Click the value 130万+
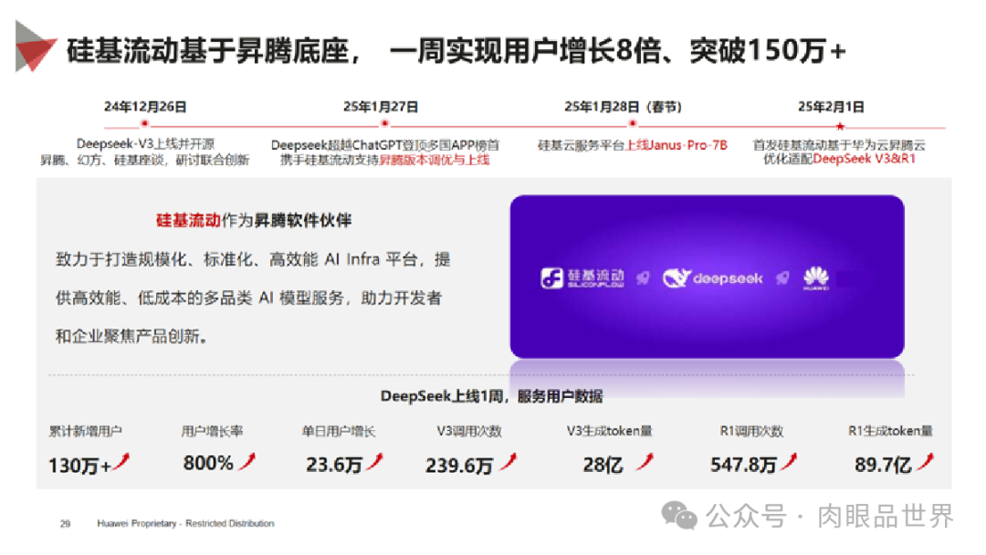The height and width of the screenshot is (555, 986). pos(79,466)
